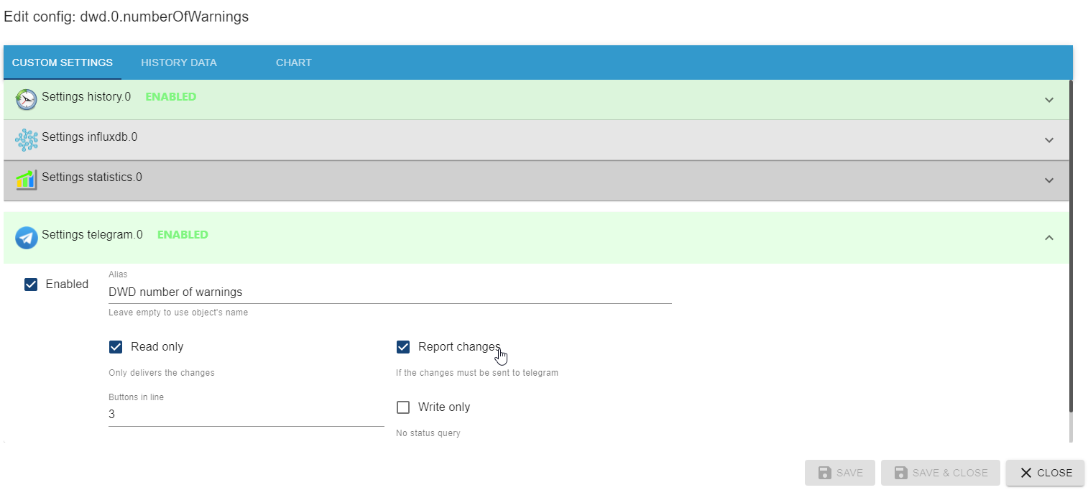Viewport: 1088px width, 490px height.
Task: Open the Chart tab
Action: point(293,63)
